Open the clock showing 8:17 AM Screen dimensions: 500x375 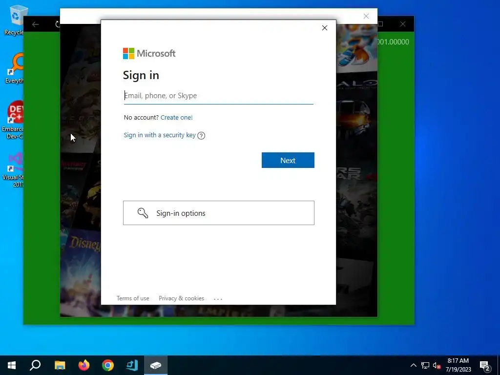(458, 365)
